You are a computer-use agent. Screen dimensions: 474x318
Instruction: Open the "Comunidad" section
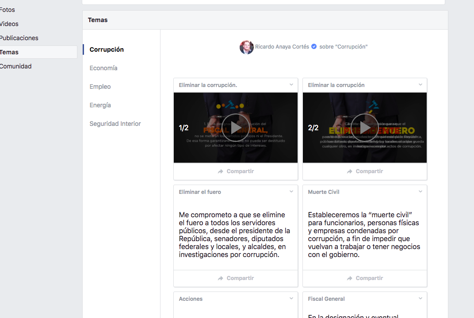[16, 66]
